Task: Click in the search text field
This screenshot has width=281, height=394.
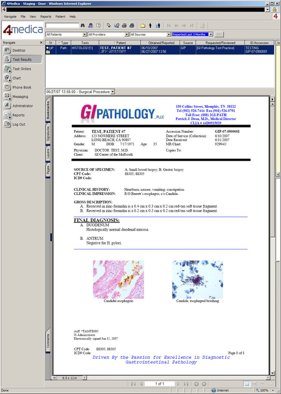Action: (x=62, y=25)
